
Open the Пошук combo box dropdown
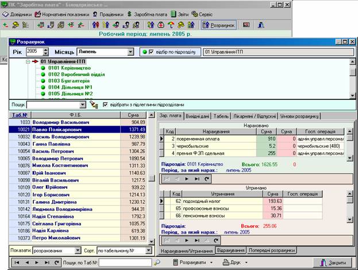[x=83, y=105]
